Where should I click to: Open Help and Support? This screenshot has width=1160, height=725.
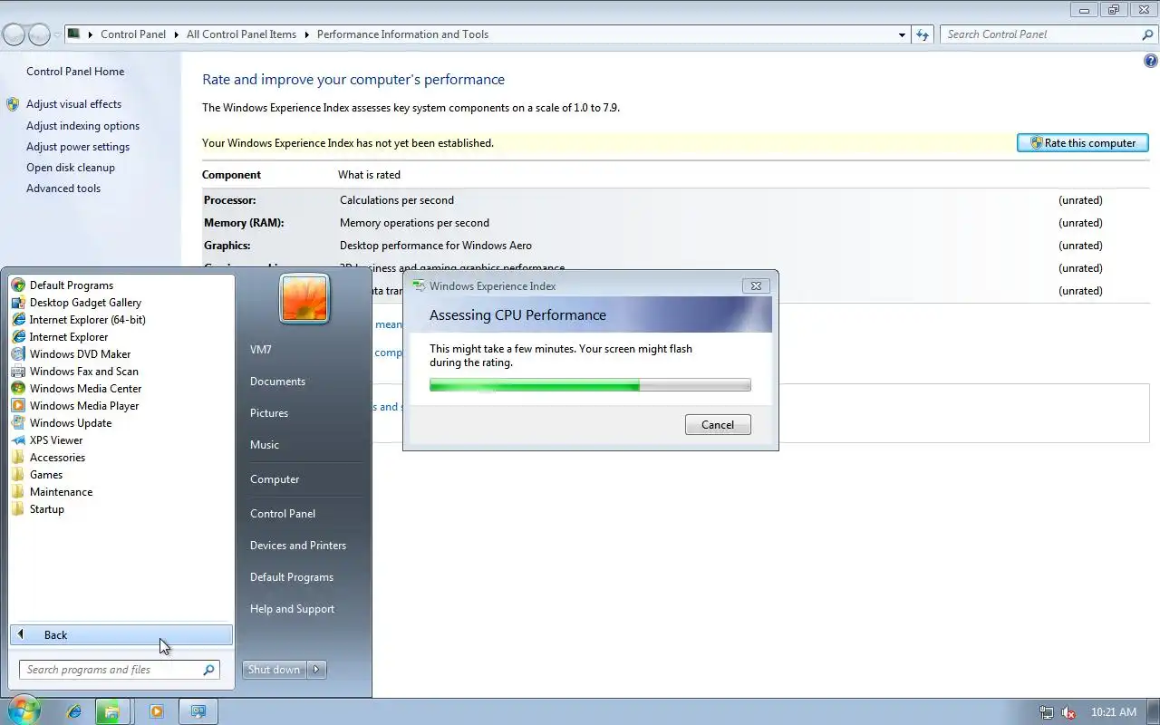coord(292,609)
